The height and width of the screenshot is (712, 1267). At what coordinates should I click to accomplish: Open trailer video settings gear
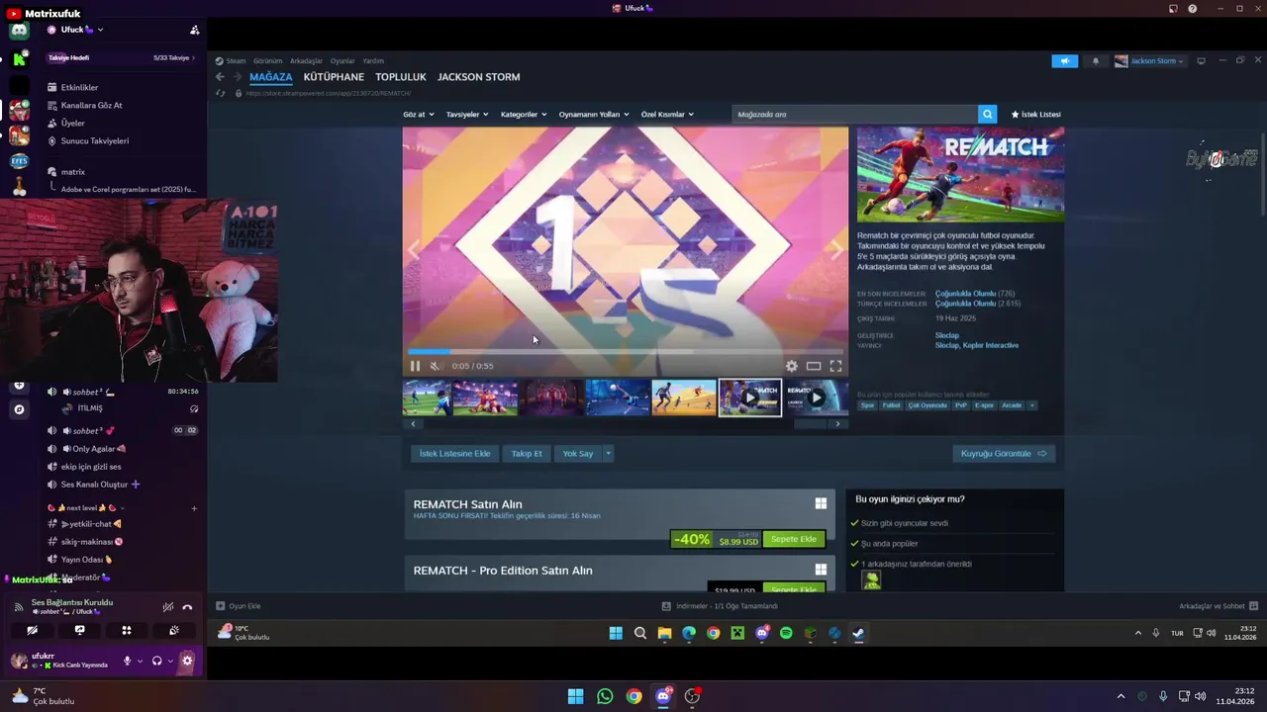click(792, 366)
